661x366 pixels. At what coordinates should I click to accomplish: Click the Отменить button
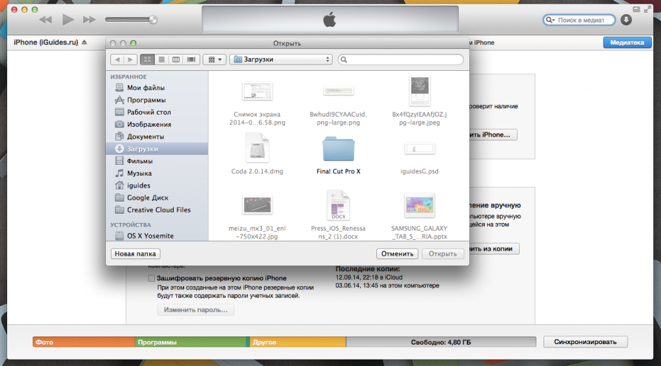pyautogui.click(x=396, y=254)
